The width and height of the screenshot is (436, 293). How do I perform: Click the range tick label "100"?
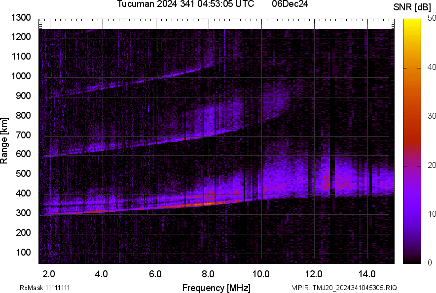(23, 252)
